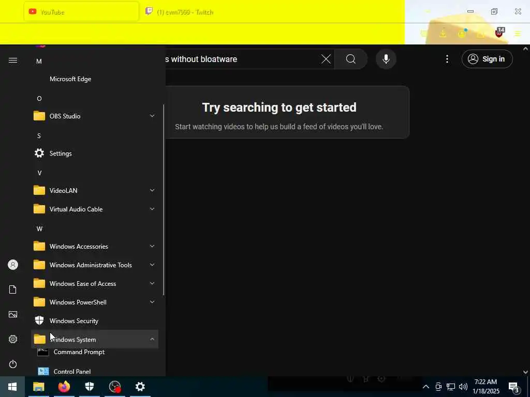Click the letter S section header
Image resolution: width=530 pixels, height=397 pixels.
tap(39, 136)
